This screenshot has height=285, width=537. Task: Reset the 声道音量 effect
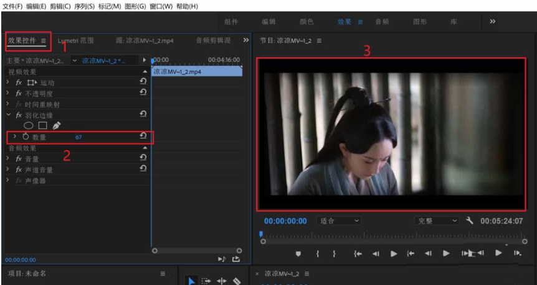pos(143,168)
